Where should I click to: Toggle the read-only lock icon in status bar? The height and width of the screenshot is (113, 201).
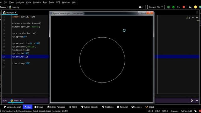[195, 111]
